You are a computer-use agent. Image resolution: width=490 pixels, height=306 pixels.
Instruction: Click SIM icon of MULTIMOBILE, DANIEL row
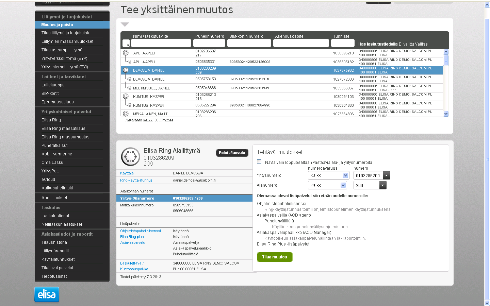130,88
